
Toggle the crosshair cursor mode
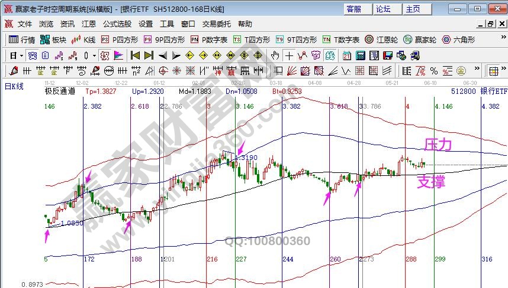[288, 55]
